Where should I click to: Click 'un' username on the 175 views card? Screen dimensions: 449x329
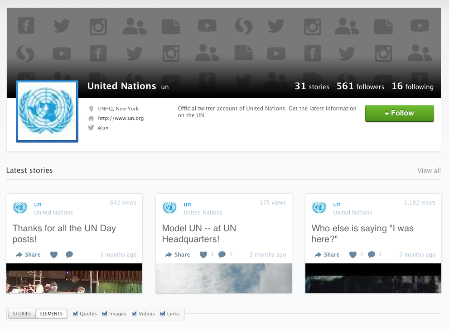187,205
